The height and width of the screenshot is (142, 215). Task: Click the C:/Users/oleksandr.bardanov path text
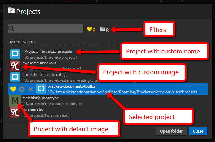(x=123, y=92)
